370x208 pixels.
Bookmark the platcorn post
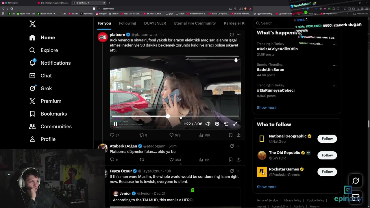click(231, 135)
